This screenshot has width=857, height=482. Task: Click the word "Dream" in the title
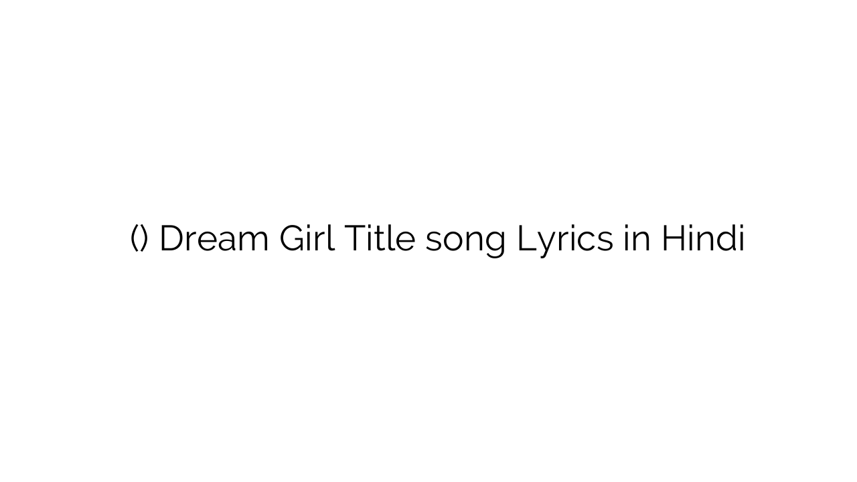click(214, 238)
